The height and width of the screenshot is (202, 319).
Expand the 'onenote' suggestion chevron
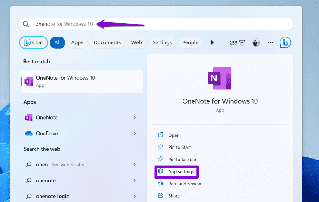pyautogui.click(x=135, y=180)
